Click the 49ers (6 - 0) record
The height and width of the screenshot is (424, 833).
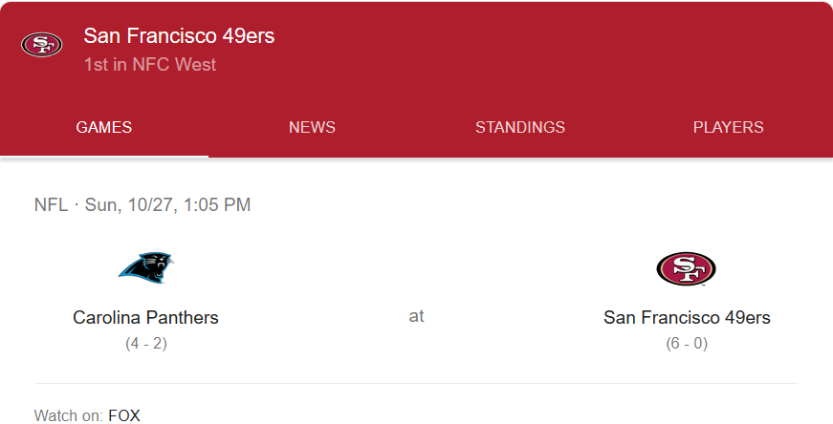click(x=687, y=343)
